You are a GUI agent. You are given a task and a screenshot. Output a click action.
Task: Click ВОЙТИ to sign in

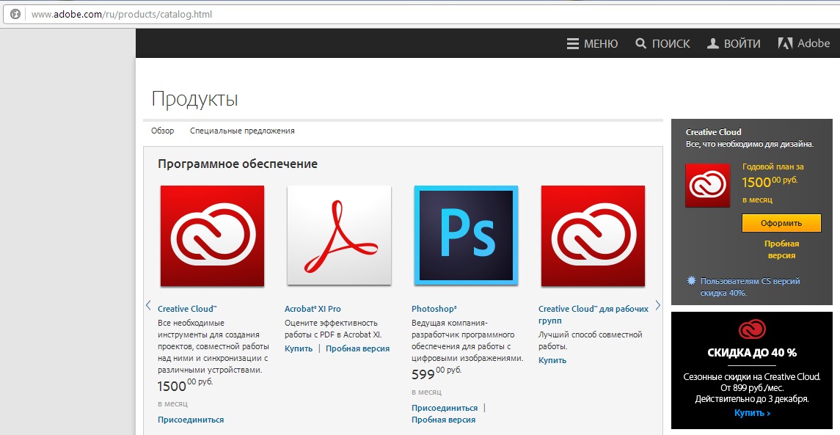coord(742,43)
